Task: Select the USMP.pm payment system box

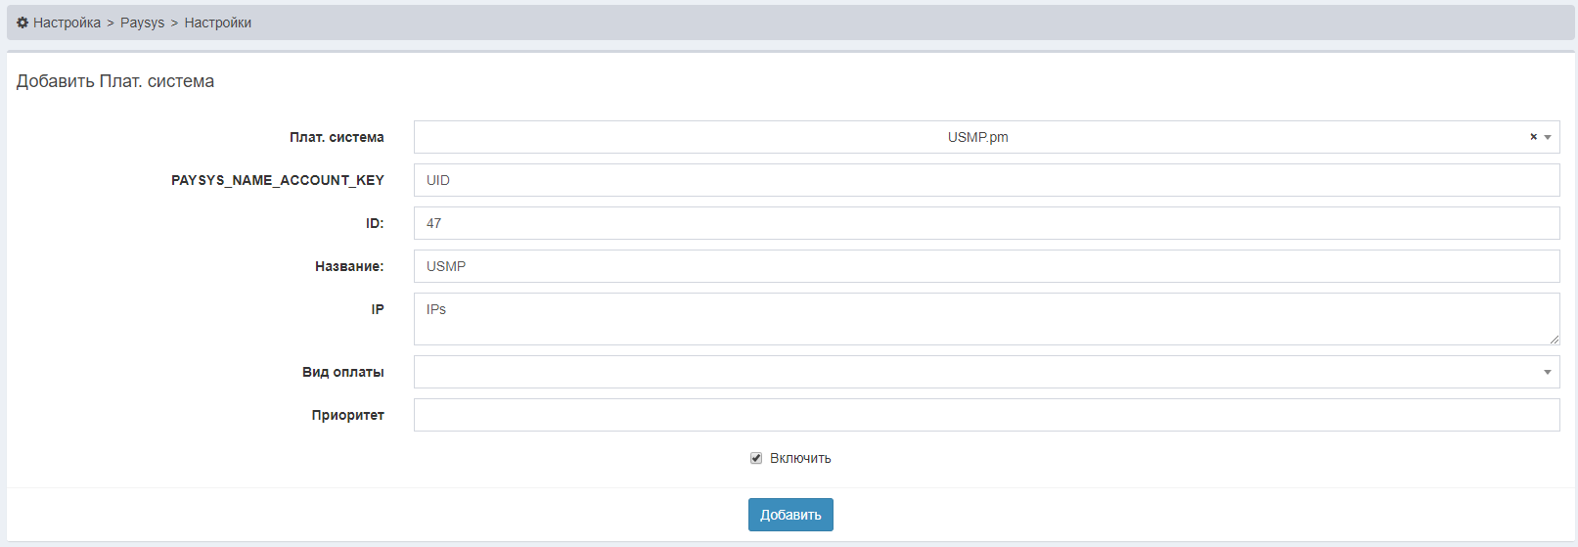Action: coord(976,137)
